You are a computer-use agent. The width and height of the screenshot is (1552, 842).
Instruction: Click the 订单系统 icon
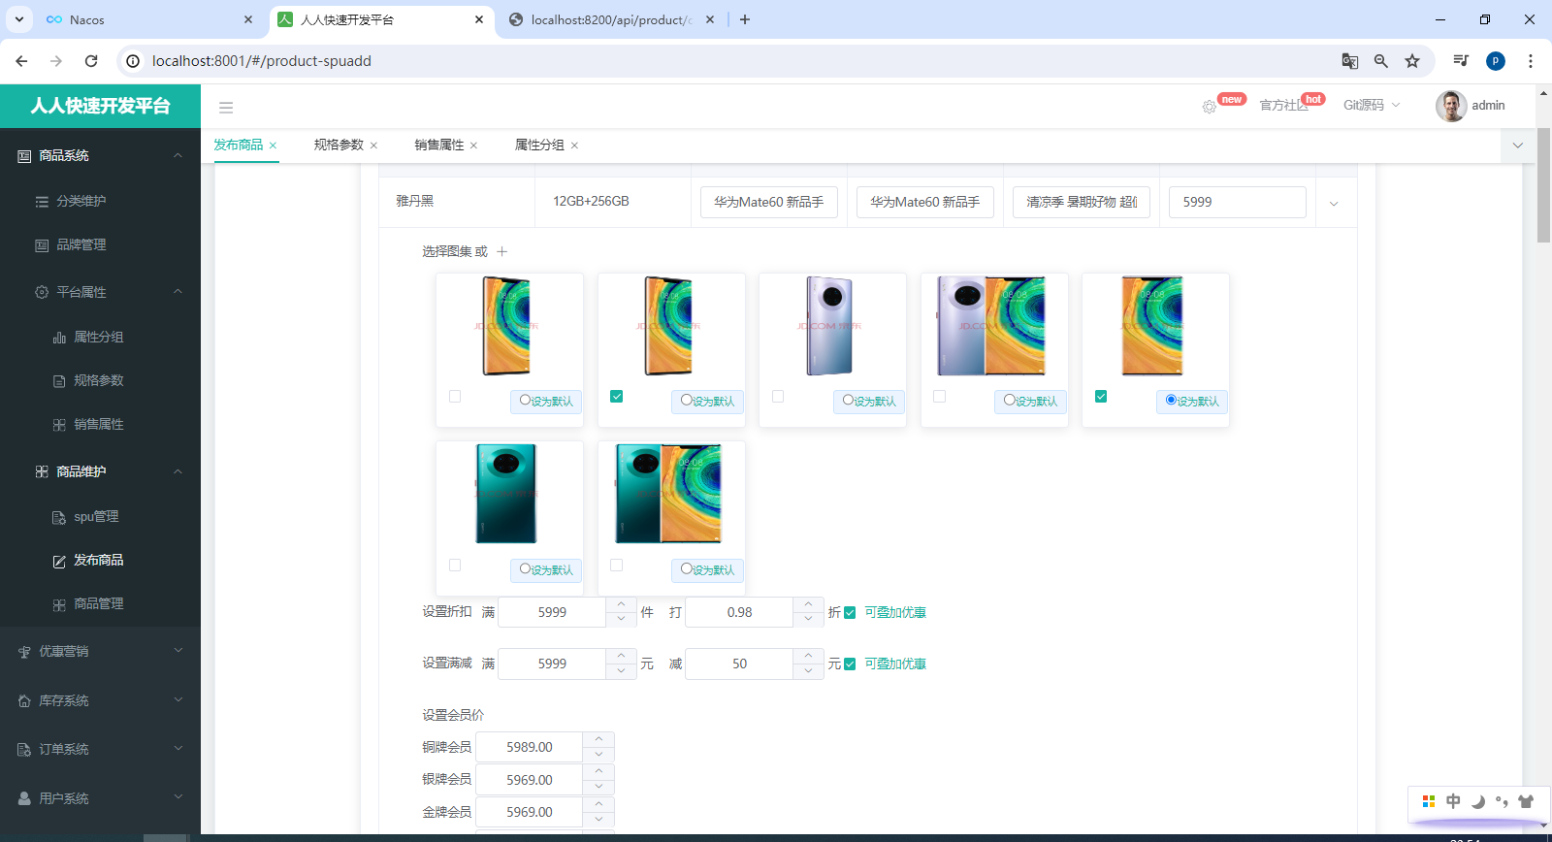pyautogui.click(x=24, y=750)
